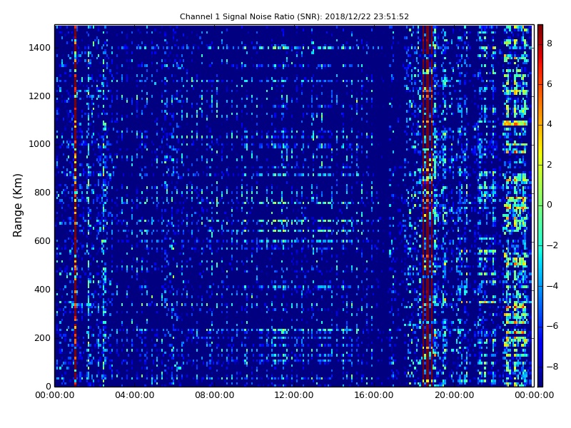Click the colorbar label −4
Image resolution: width=571 pixels, height=428 pixels.
coord(552,286)
